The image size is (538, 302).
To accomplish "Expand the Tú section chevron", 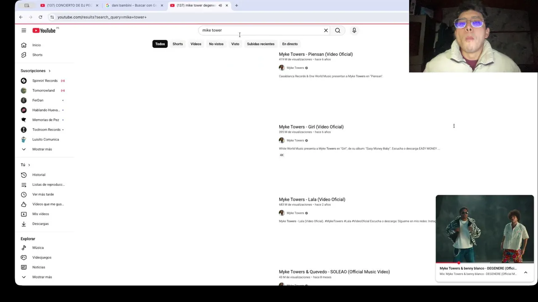I will point(29,165).
